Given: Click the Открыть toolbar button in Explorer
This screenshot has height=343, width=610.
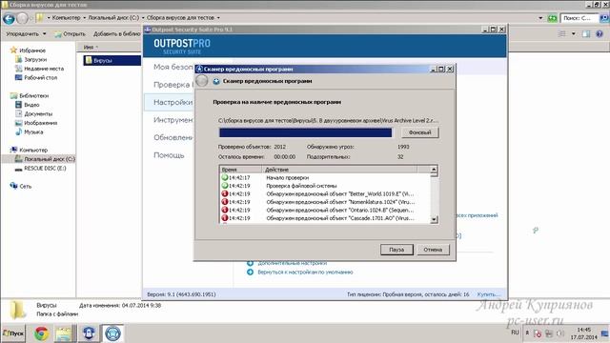Looking at the screenshot, I should click(x=70, y=34).
